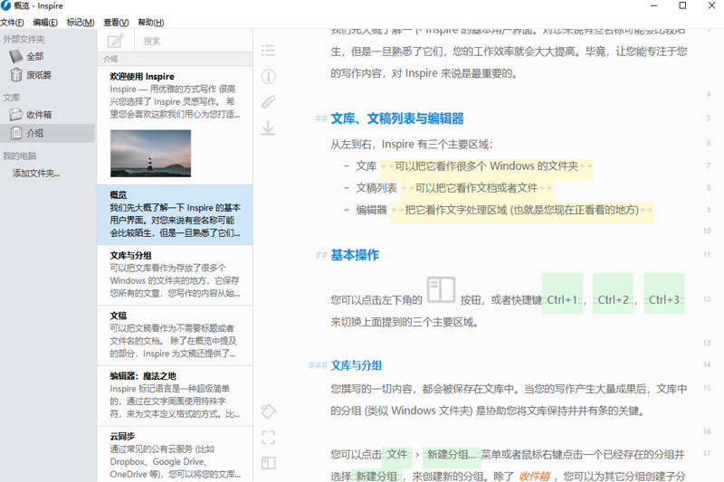Click heading 文库、文稿列表与编辑器
The image size is (724, 482).
[397, 118]
